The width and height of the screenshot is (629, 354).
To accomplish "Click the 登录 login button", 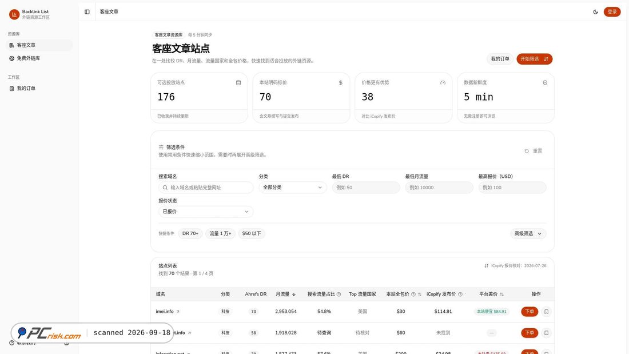I will tap(612, 12).
